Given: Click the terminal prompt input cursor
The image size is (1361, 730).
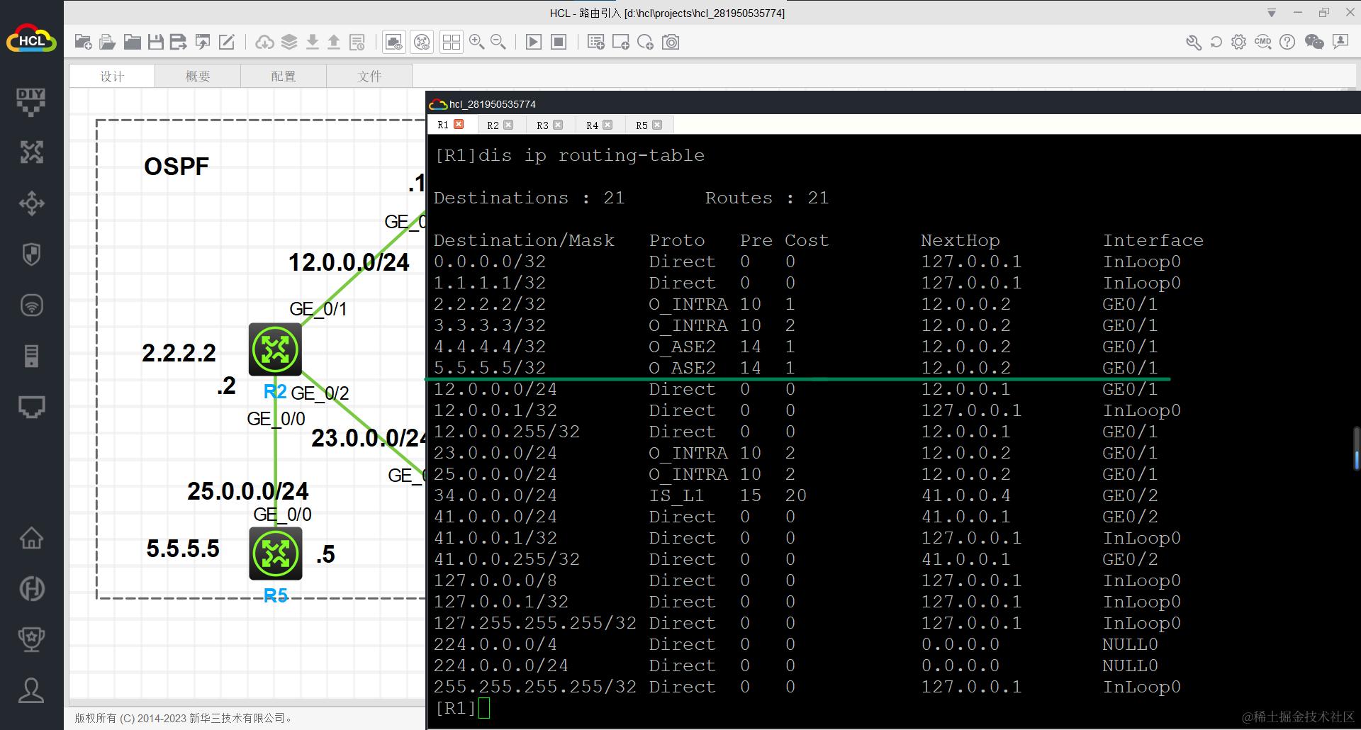Looking at the screenshot, I should pyautogui.click(x=484, y=708).
